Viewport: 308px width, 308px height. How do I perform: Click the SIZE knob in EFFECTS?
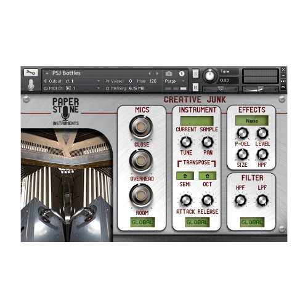243,155
